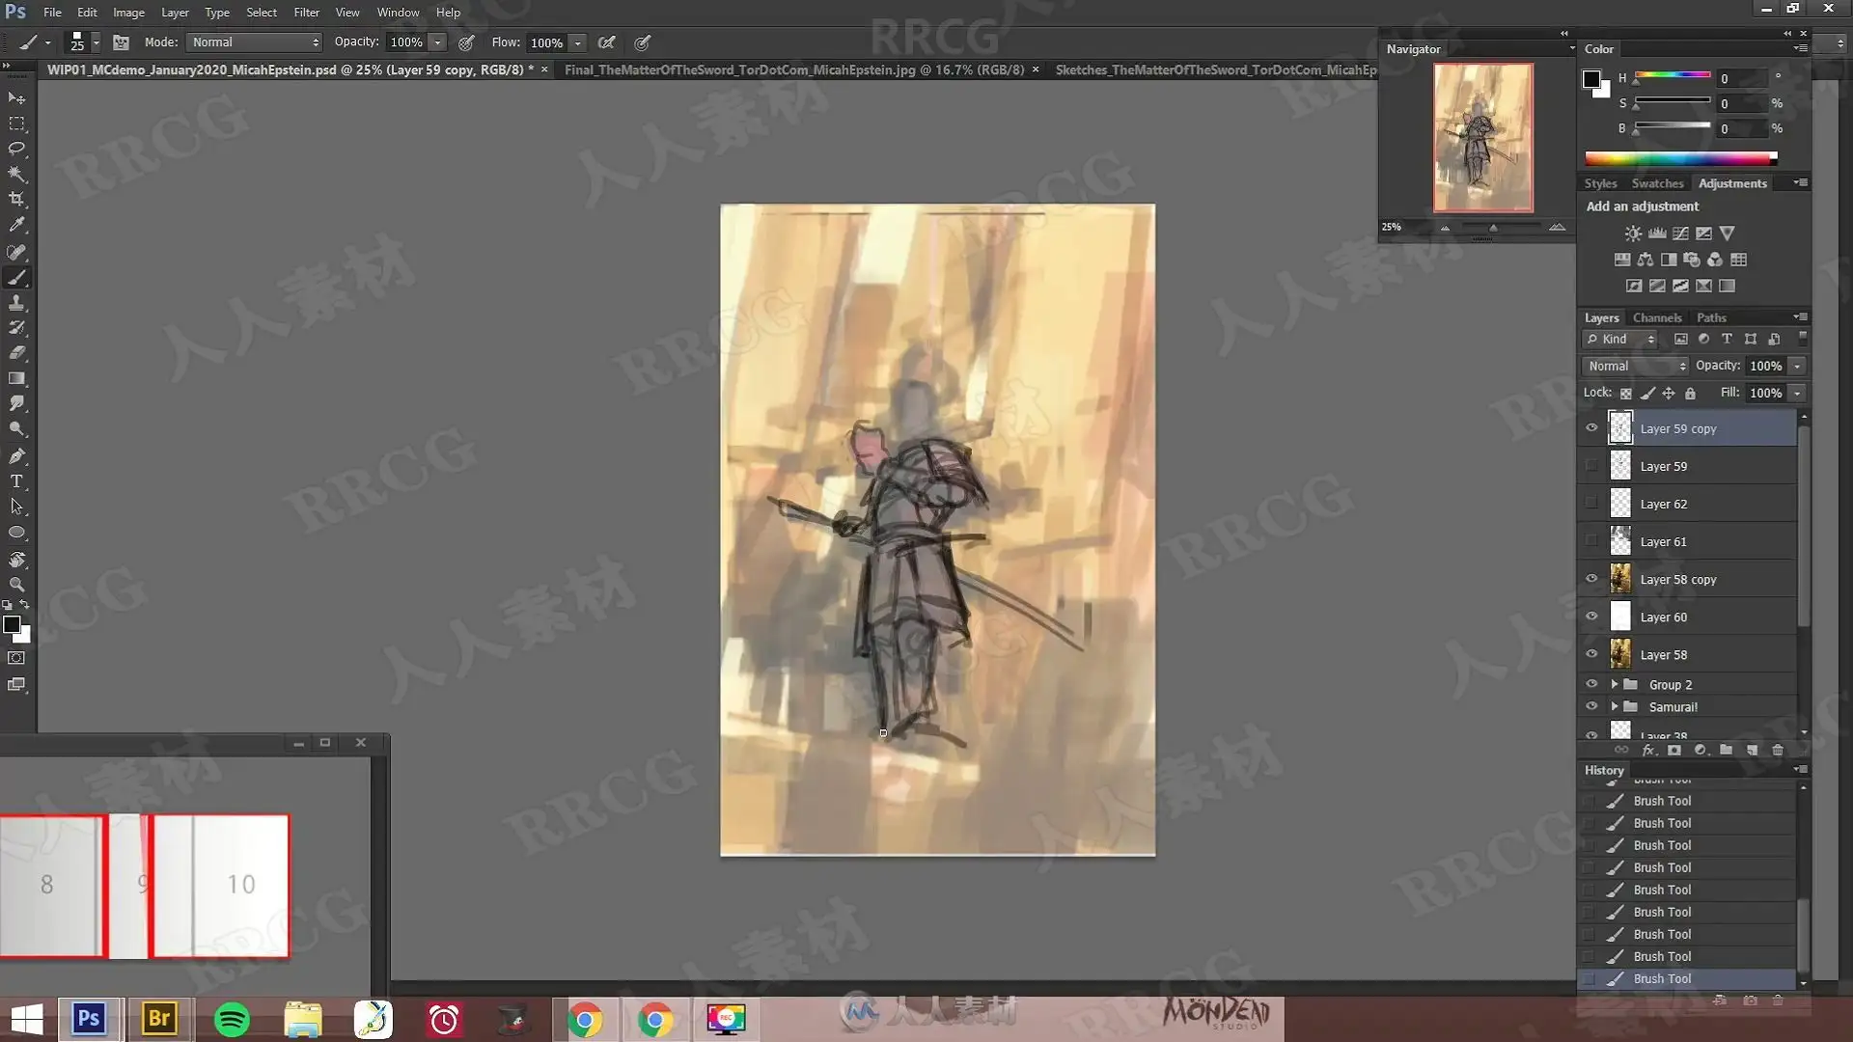The width and height of the screenshot is (1853, 1042).
Task: Select the Magic Wand tool
Action: tap(16, 174)
